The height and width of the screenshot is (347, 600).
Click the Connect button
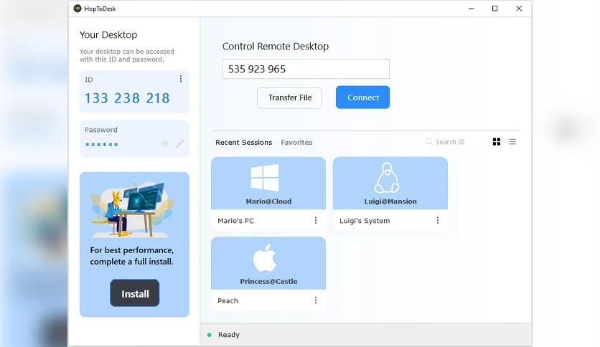[362, 97]
